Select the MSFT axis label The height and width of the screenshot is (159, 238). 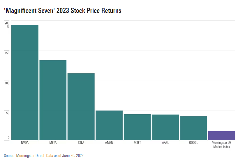pyautogui.click(x=137, y=143)
